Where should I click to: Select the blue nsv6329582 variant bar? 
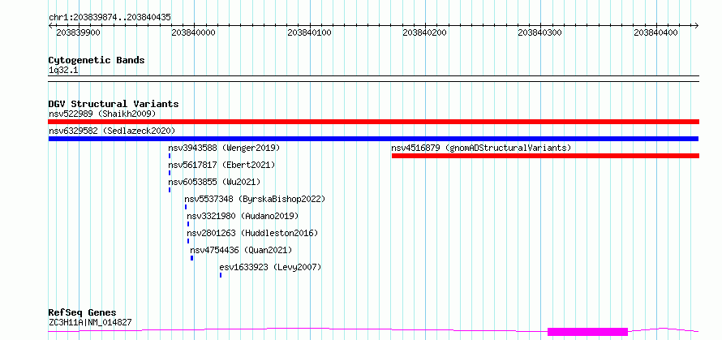[x=373, y=139]
